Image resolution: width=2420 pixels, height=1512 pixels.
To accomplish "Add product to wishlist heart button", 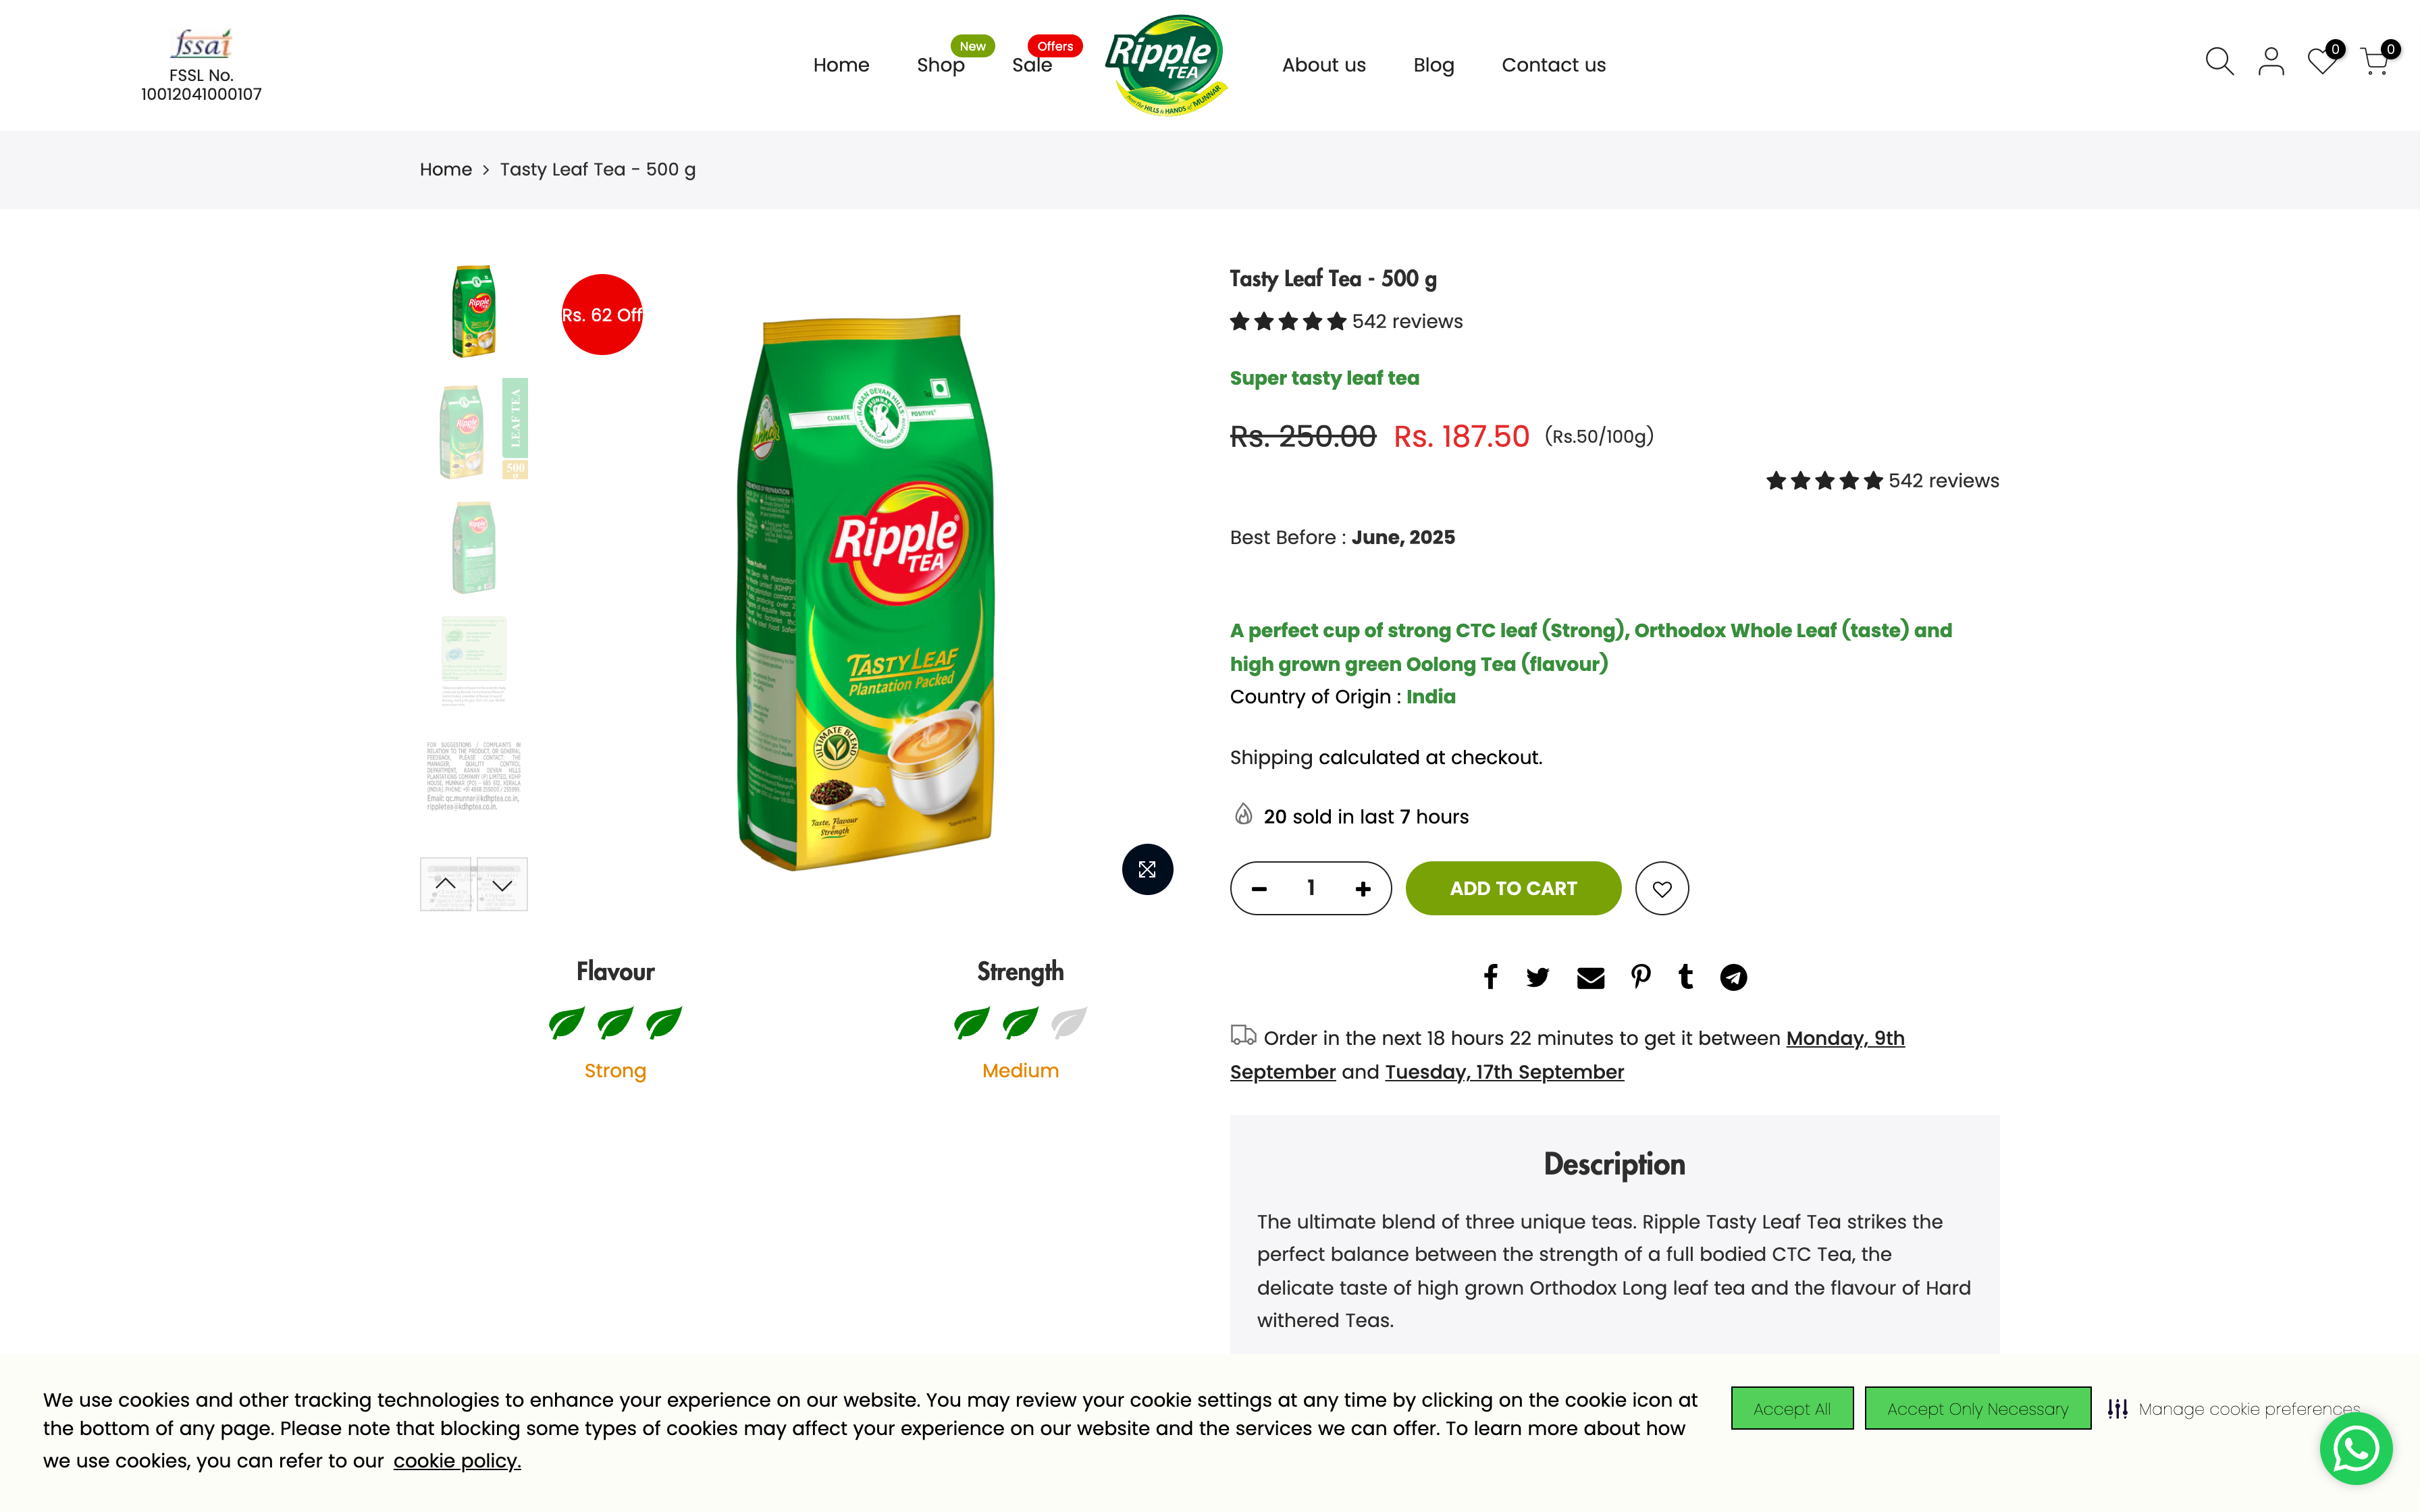I will (1661, 888).
